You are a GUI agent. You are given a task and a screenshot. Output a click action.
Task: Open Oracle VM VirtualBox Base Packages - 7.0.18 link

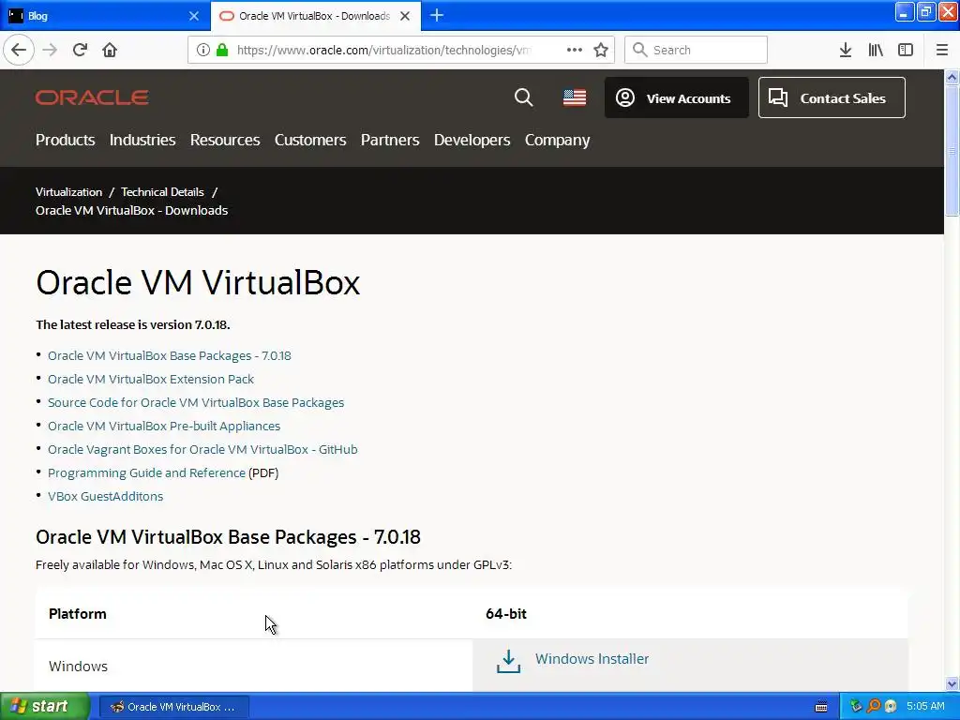pos(170,355)
